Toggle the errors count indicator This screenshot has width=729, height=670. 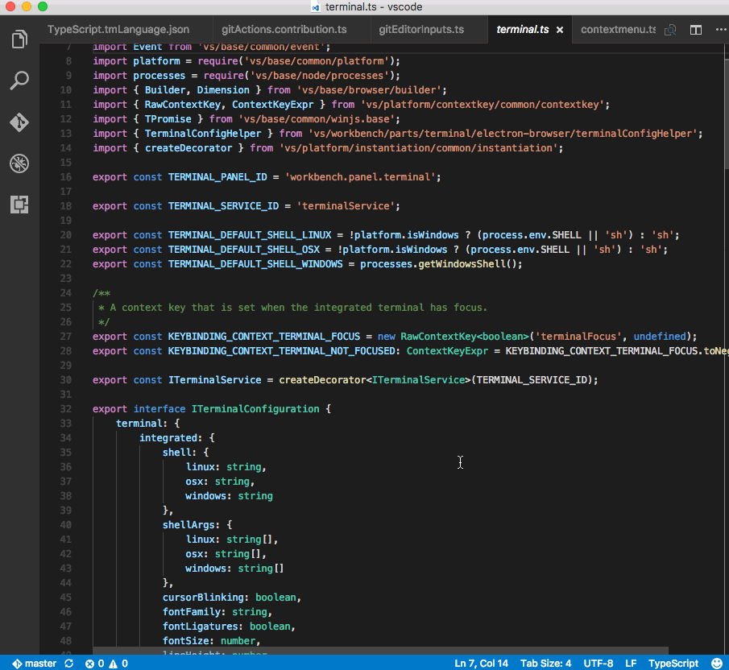pos(95,664)
